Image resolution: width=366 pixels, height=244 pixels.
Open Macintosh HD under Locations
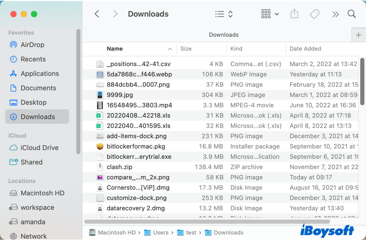[42, 193]
